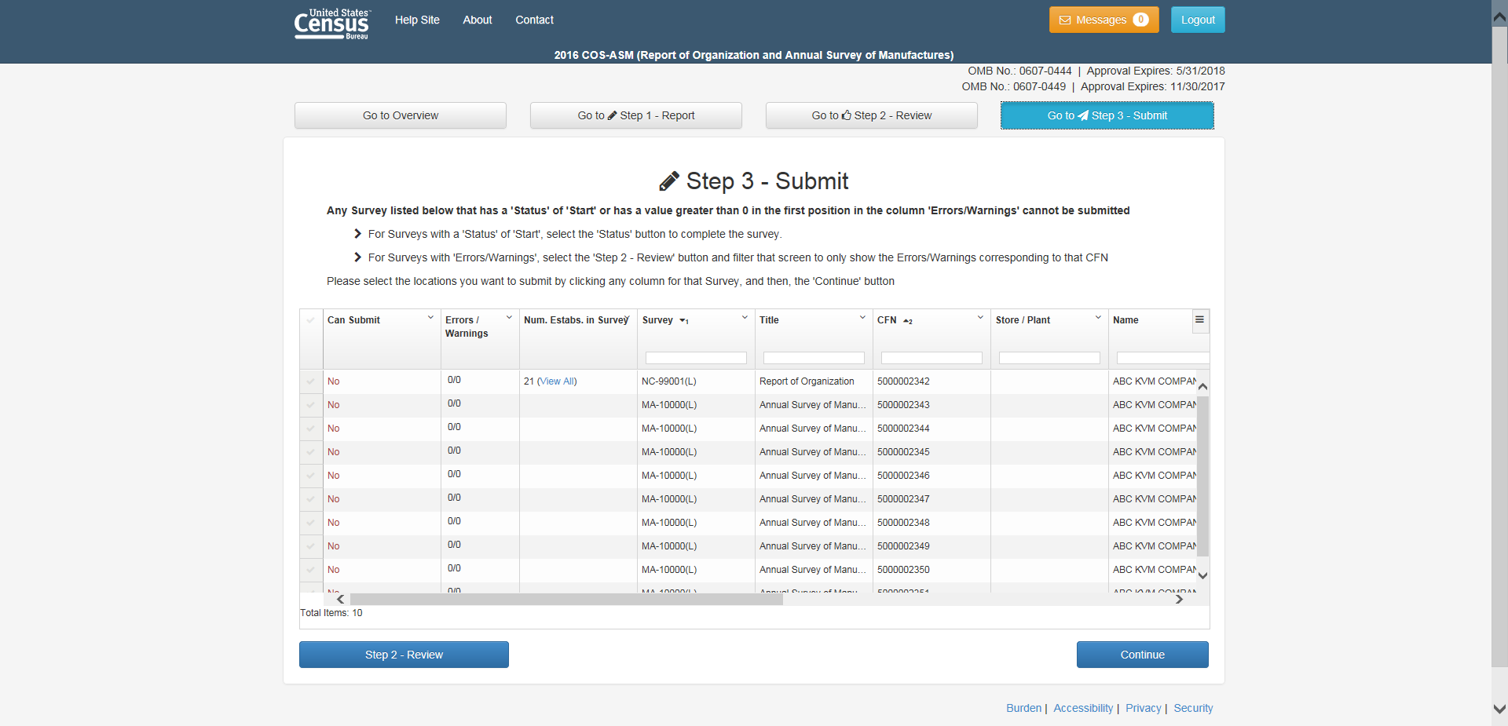The width and height of the screenshot is (1508, 726).
Task: Select row checkbox for CFN 5000002342
Action: 311,381
